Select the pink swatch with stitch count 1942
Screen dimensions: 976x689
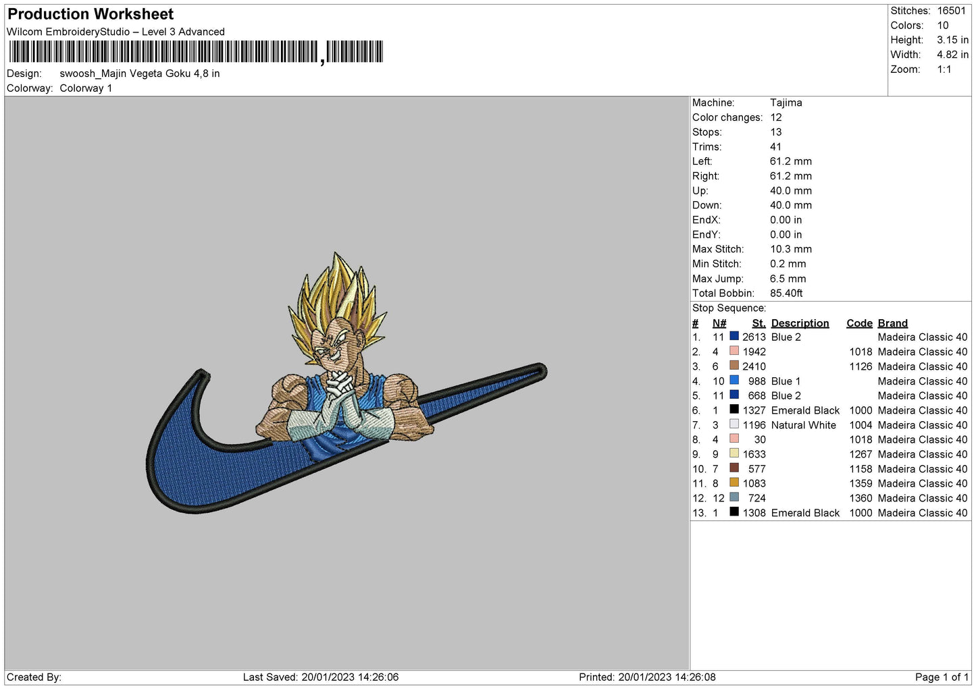point(734,351)
